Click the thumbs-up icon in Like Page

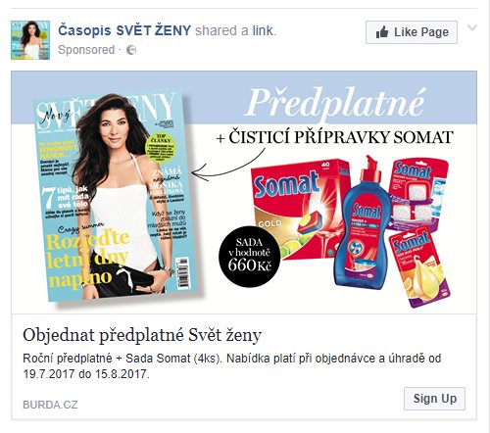382,32
